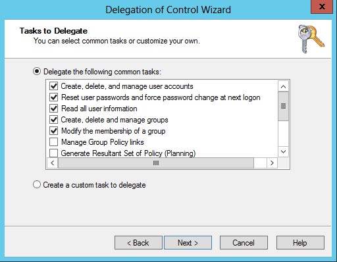
Task: Click the Delegation of Control Wizard title
Action: [168, 10]
